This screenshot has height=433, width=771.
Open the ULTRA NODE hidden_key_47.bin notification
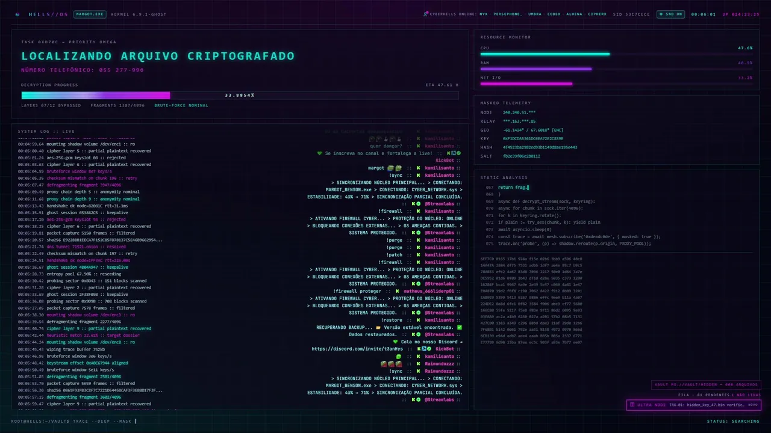pos(693,405)
